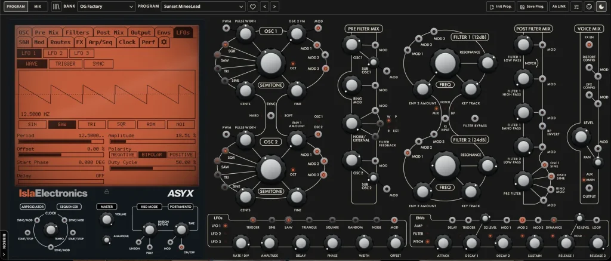
Task: Toggle the envelope Loop button
Action: point(596,220)
